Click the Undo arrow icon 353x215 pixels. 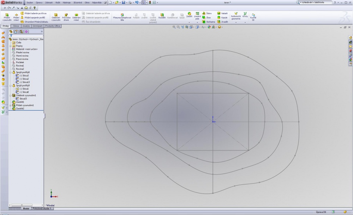(x=136, y=2)
